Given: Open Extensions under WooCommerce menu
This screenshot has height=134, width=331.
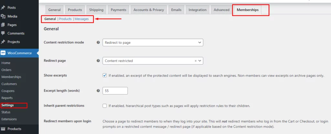Looking at the screenshot, I should pyautogui.click(x=9, y=119).
